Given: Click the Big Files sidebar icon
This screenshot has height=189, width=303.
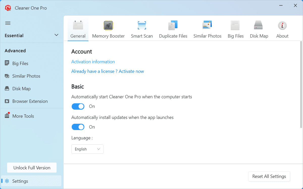Looking at the screenshot, I should point(7,63).
